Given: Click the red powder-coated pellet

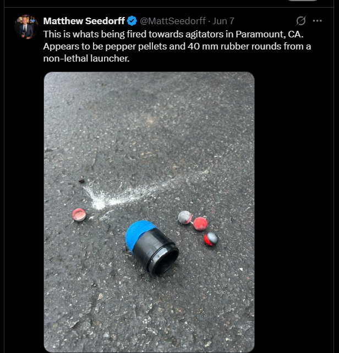Looking at the screenshot, I should pos(200,224).
